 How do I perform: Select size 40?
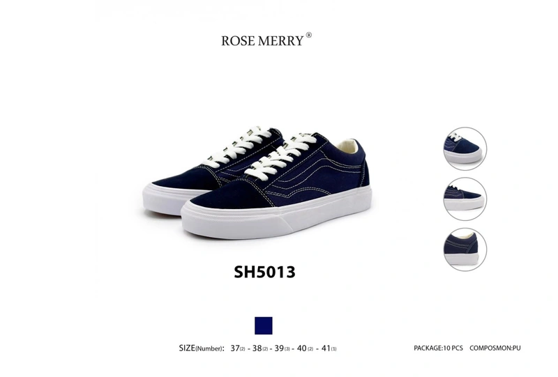coord(305,348)
